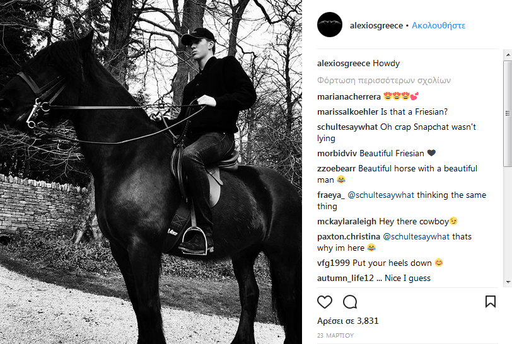Viewport: 512px width, 344px height.
Task: Click the comments scrollbar down arrow
Action: [508, 282]
